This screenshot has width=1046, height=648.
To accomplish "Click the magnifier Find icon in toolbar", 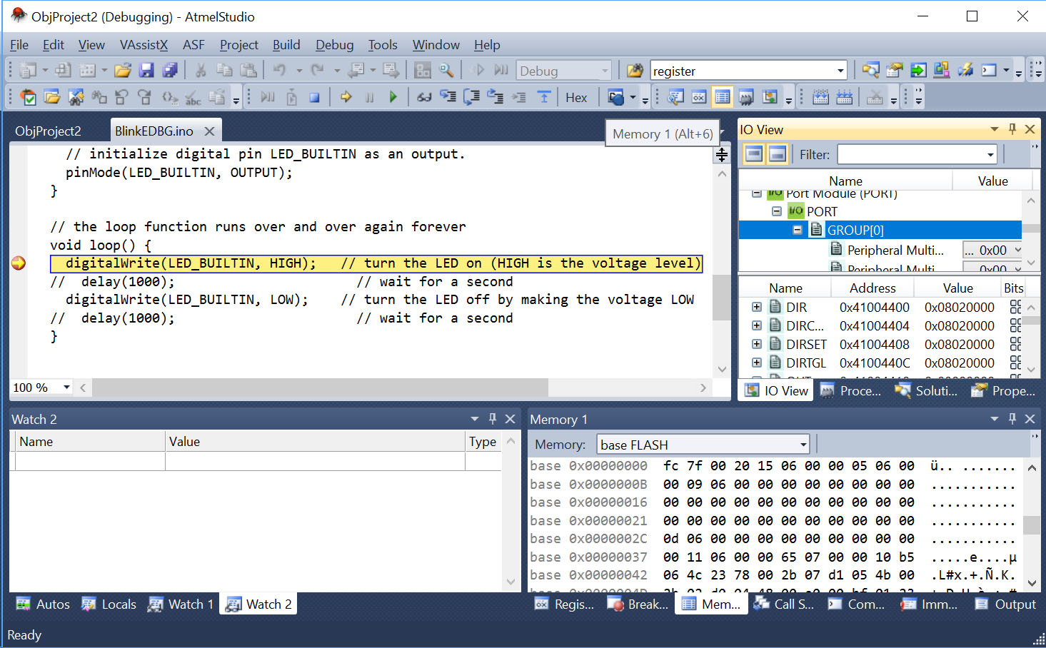I will [x=446, y=70].
